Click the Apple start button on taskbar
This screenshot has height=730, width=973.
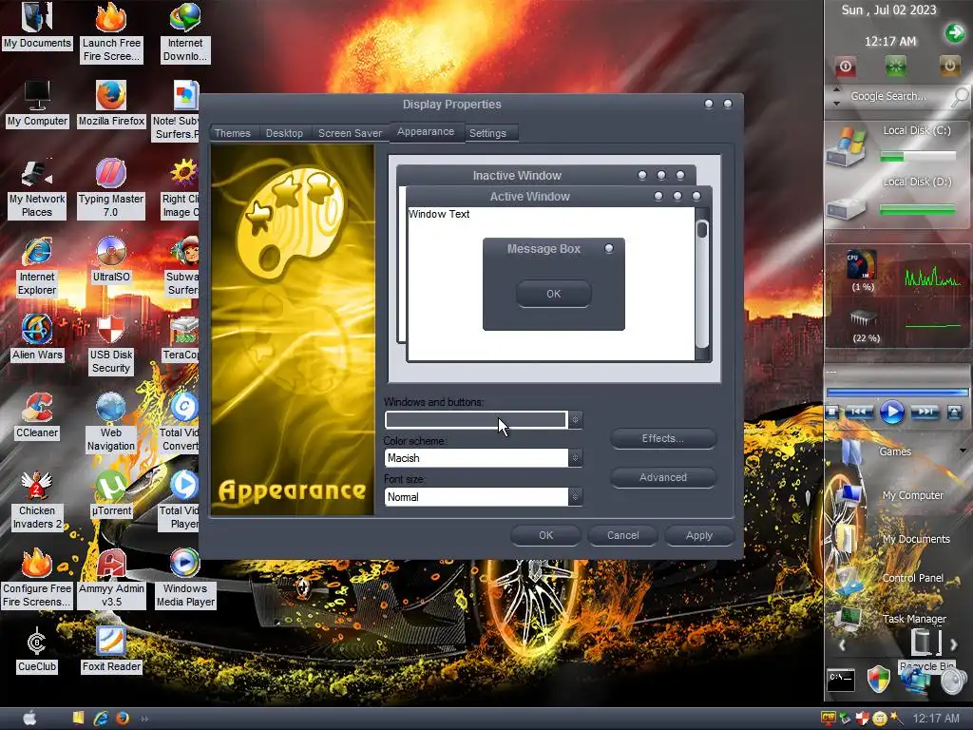click(x=29, y=719)
